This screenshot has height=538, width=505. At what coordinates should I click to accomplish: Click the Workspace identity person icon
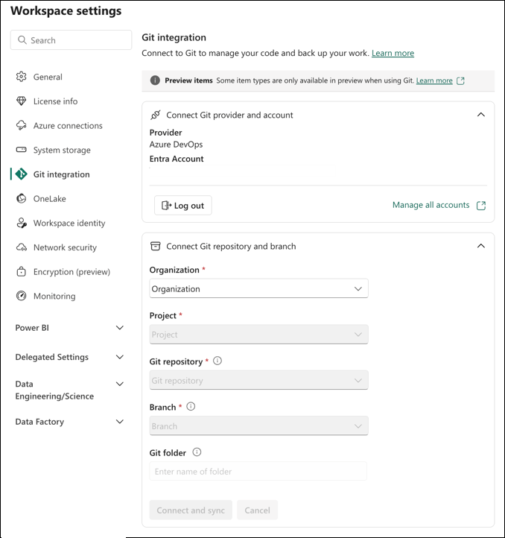pos(22,223)
